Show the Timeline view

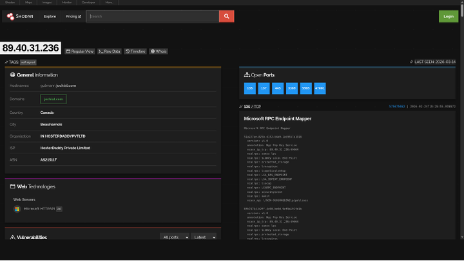(135, 51)
